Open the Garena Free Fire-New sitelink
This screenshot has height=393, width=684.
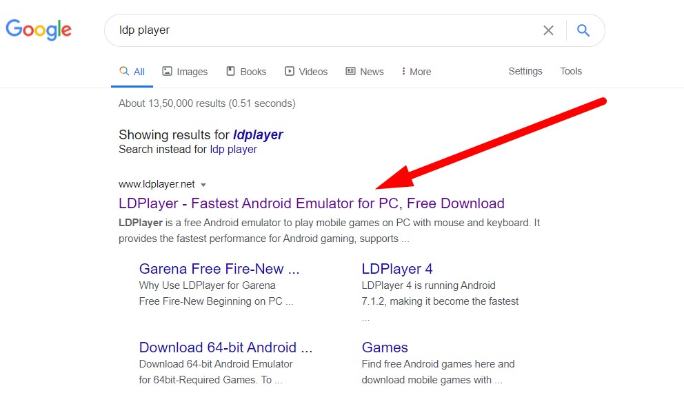pos(219,269)
